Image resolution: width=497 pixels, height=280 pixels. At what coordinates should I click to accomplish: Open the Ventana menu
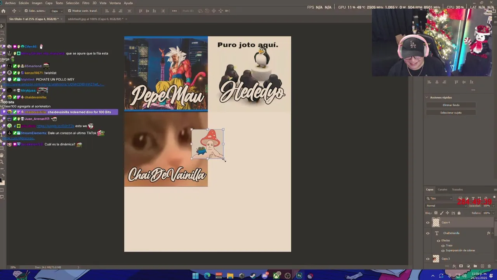pyautogui.click(x=115, y=3)
